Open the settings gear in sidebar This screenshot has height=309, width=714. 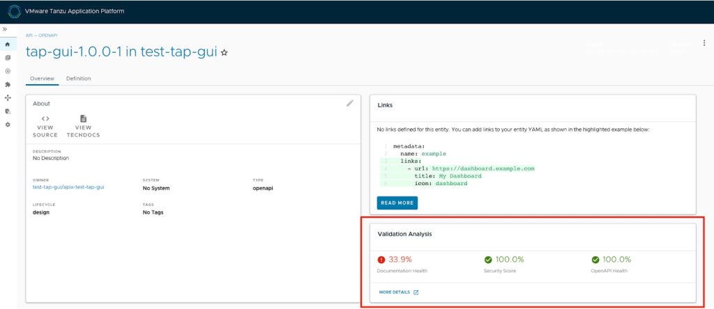pyautogui.click(x=7, y=124)
